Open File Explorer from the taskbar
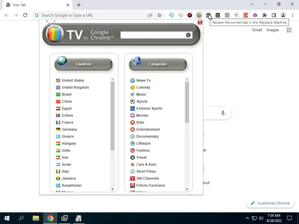This screenshot has height=224, width=299. point(36,218)
